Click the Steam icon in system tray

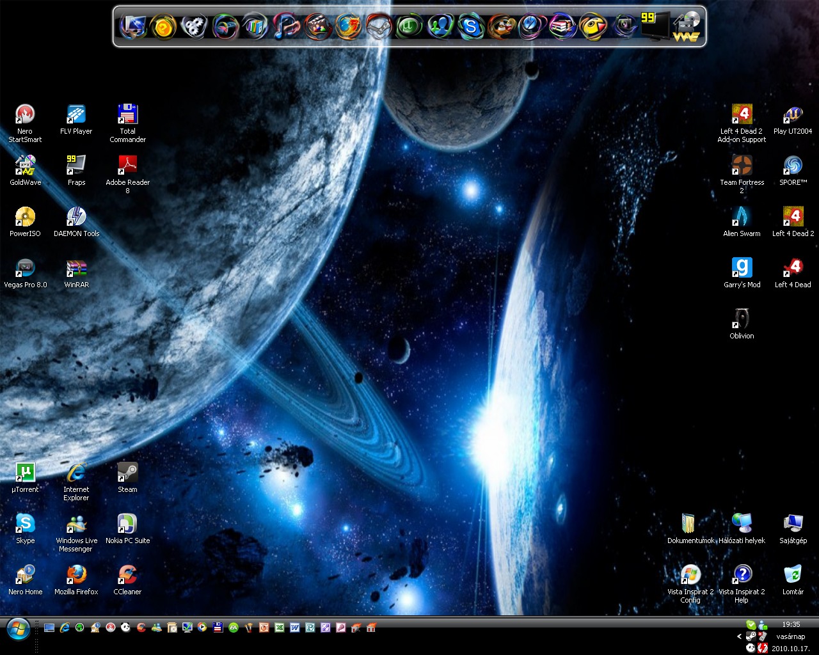pyautogui.click(x=751, y=637)
